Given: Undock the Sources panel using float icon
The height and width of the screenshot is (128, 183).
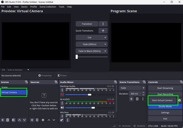Looking at the screenshot, I should pos(55,82).
